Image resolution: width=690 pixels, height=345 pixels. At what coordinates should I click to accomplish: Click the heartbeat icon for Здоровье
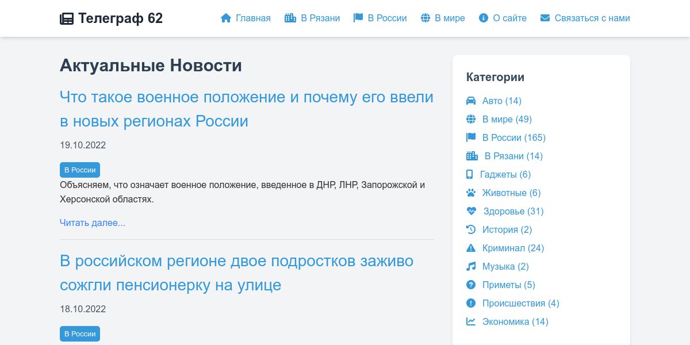471,211
